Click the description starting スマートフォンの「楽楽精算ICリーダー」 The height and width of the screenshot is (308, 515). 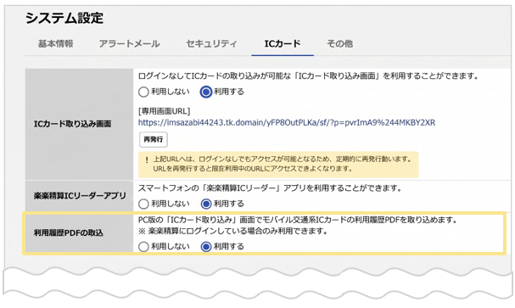(270, 188)
